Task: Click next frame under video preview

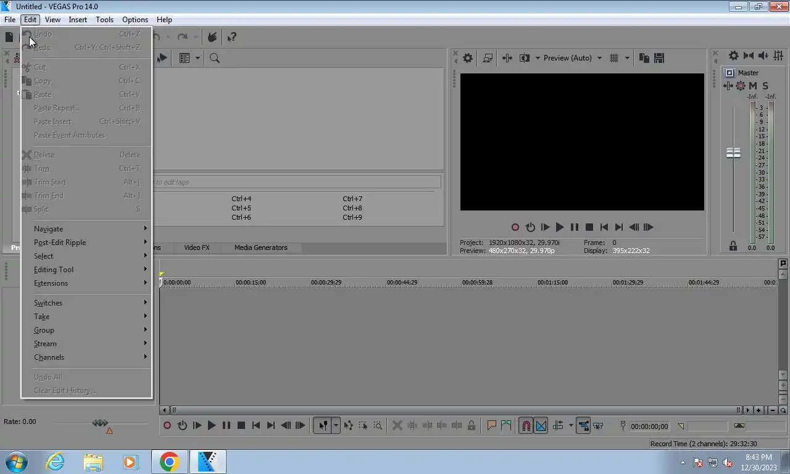Action: 648,227
